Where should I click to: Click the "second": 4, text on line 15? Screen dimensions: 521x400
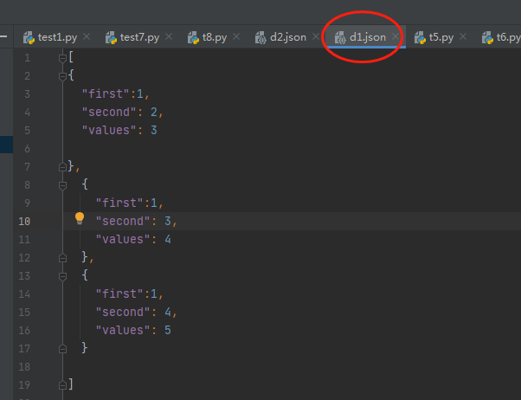click(x=137, y=313)
